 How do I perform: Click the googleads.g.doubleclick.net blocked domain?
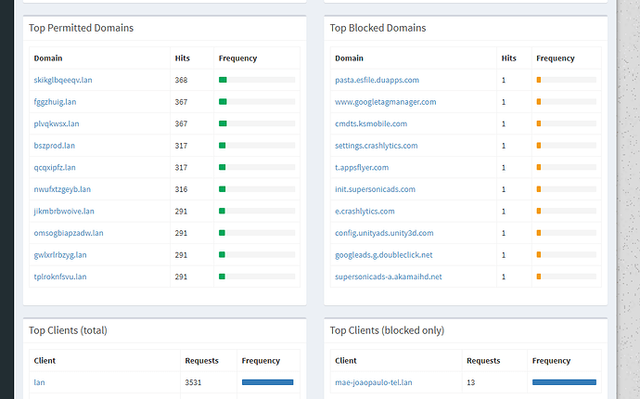point(384,255)
